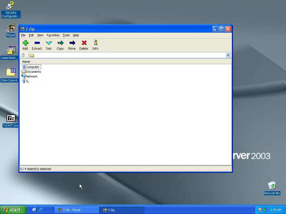Click the red Delete icon
The height and width of the screenshot is (214, 286).
(84, 43)
